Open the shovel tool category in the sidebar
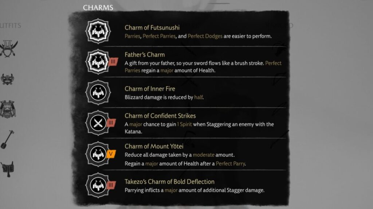This screenshot has width=373, height=209. 7,139
